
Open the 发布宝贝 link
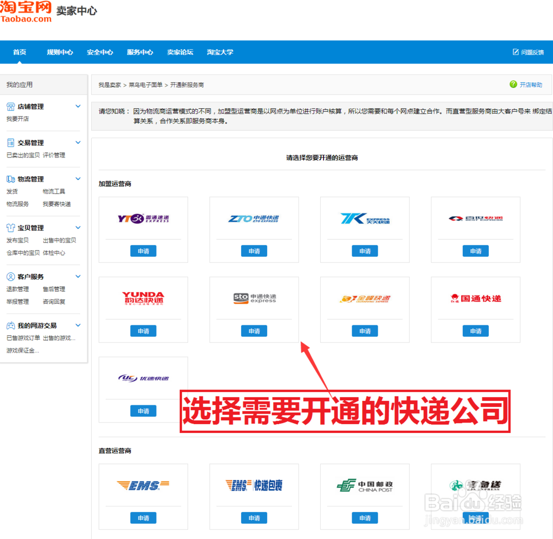[x=18, y=240]
